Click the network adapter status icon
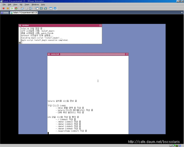This screenshot has width=184, height=147. pos(177,146)
